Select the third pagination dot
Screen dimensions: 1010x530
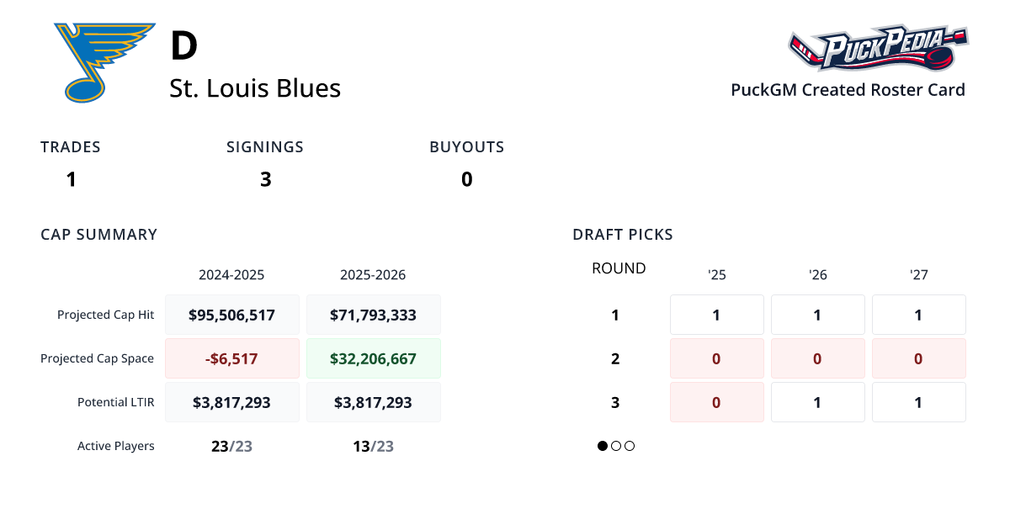coord(630,446)
